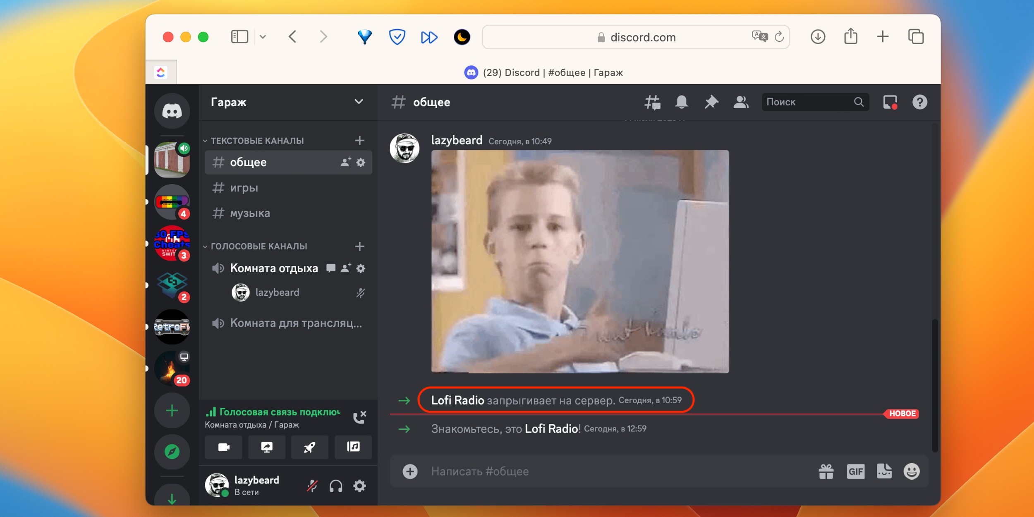Switch to музыка channel

pos(288,213)
